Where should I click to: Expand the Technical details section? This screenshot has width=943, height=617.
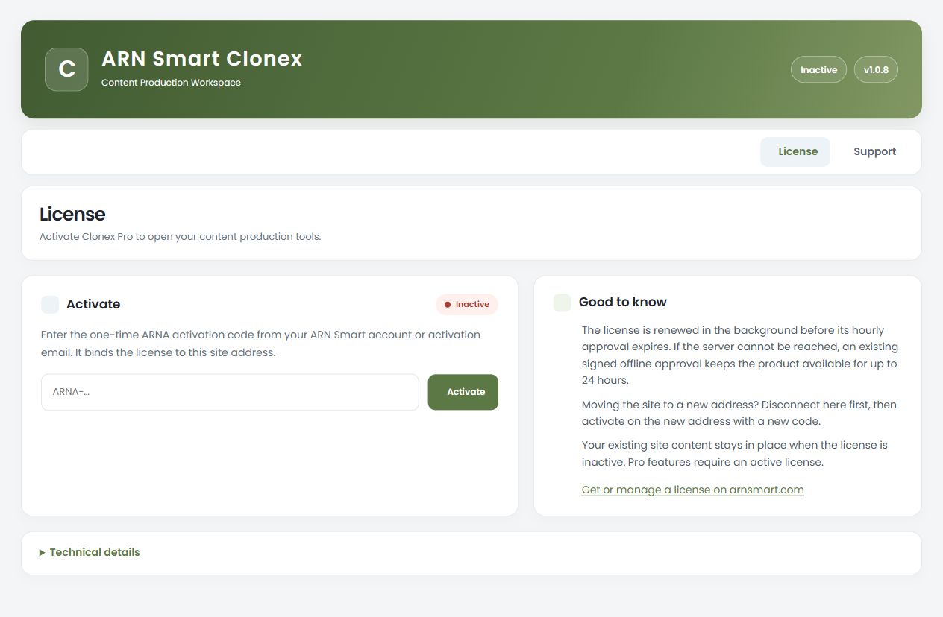coord(90,552)
